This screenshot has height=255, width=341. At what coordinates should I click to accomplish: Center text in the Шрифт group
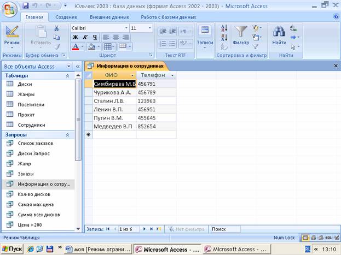(x=115, y=37)
